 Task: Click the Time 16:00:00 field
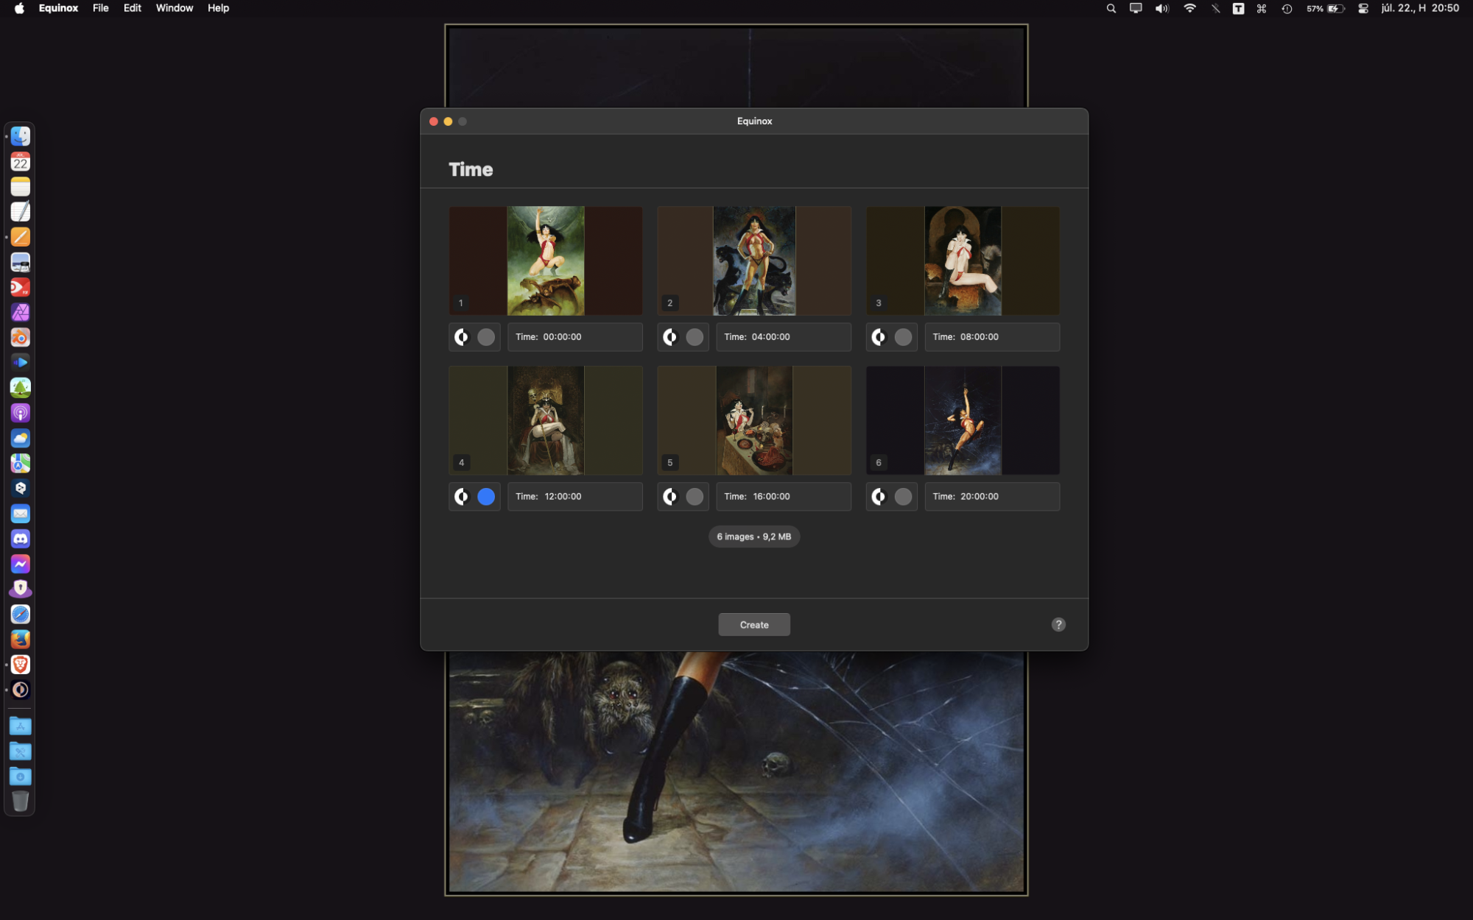point(783,497)
